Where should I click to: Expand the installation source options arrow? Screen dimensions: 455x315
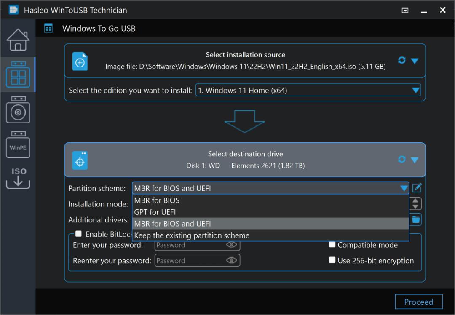[415, 61]
